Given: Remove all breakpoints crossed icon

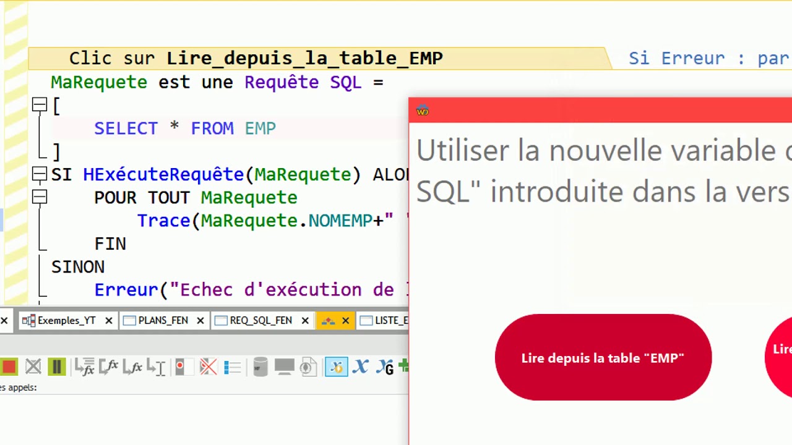Looking at the screenshot, I should pos(209,367).
